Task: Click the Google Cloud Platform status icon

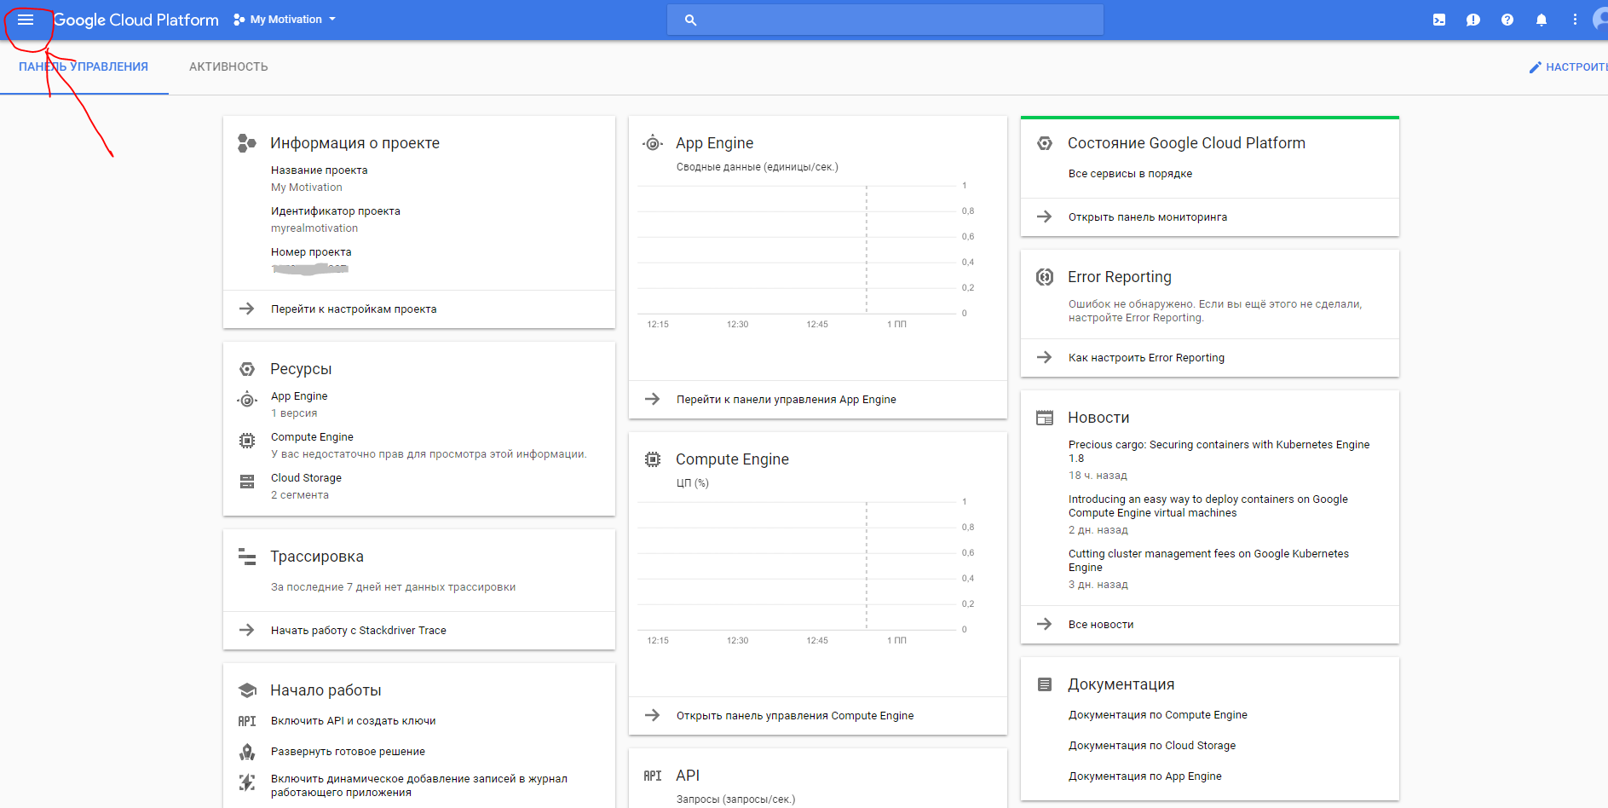Action: (x=1045, y=143)
